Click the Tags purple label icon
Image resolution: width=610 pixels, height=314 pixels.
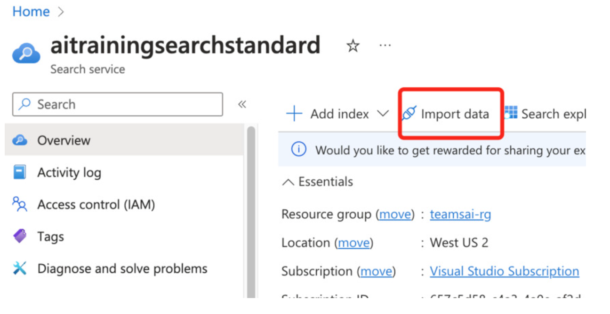(x=20, y=237)
